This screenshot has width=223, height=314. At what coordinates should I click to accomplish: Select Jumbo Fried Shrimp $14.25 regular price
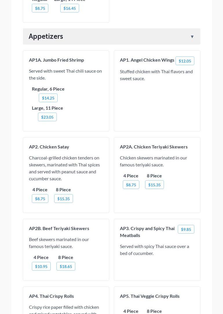pos(48,98)
